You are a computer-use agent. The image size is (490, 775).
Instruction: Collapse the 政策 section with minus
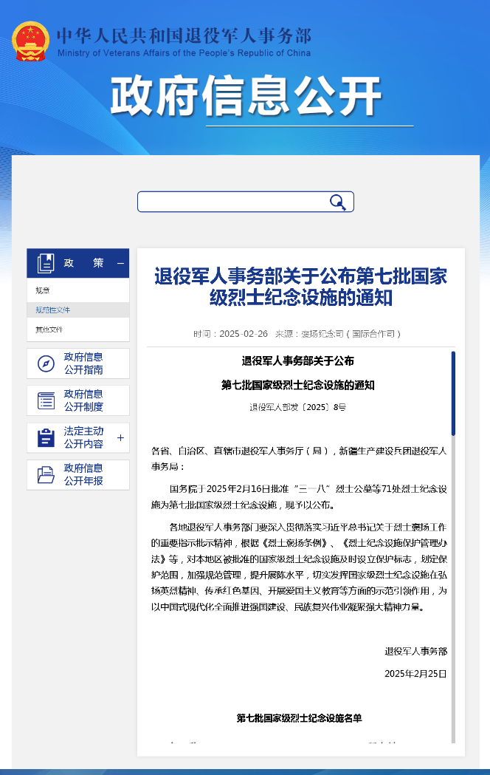point(120,264)
